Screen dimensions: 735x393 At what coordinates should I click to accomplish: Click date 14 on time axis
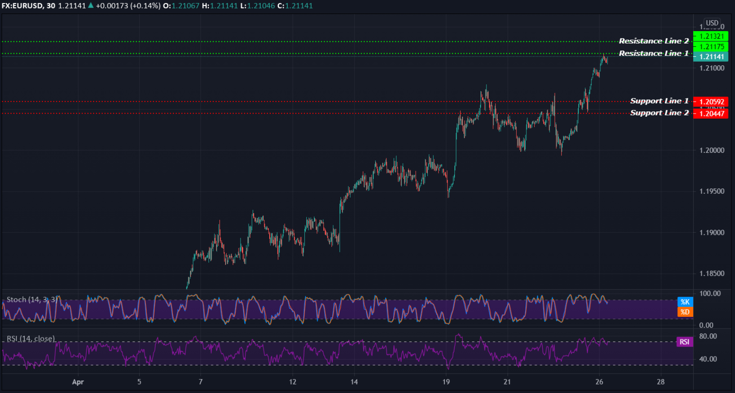354,382
